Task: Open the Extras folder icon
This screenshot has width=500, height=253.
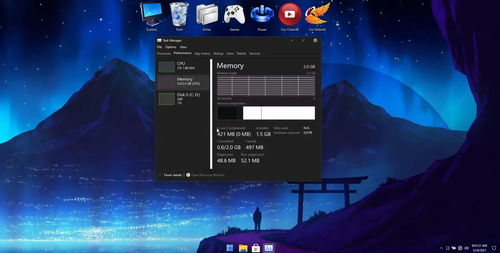Action: tap(207, 15)
